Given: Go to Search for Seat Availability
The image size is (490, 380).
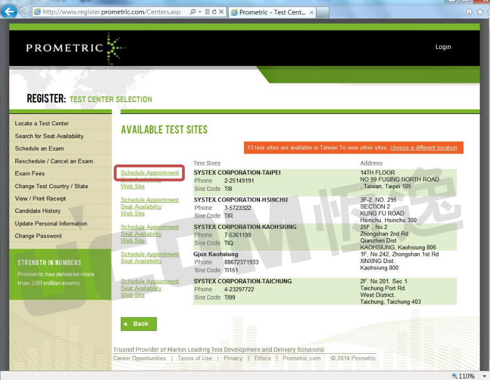Looking at the screenshot, I should coord(50,136).
